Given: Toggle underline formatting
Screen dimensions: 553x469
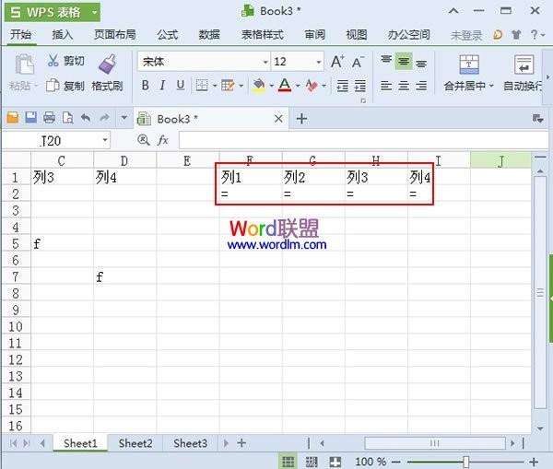Looking at the screenshot, I should click(x=181, y=86).
